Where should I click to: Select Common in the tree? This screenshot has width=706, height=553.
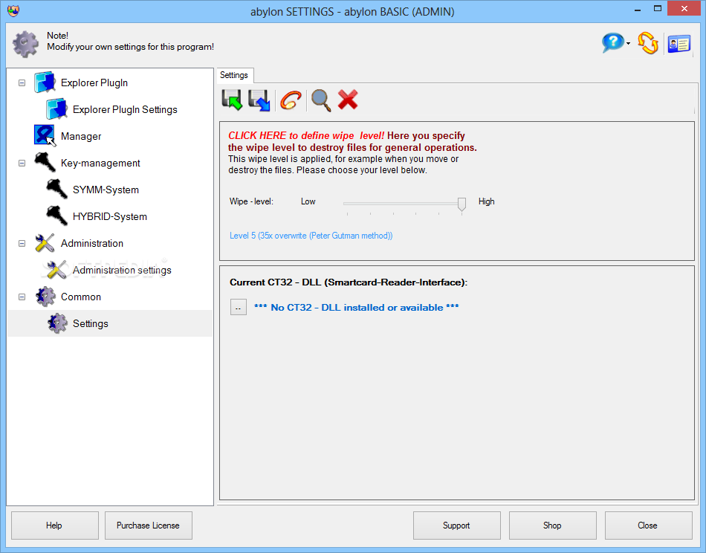click(80, 297)
